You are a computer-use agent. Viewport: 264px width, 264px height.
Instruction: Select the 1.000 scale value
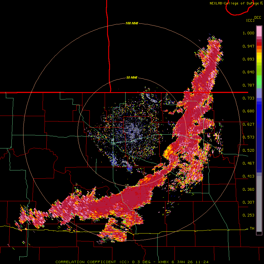click(x=248, y=33)
